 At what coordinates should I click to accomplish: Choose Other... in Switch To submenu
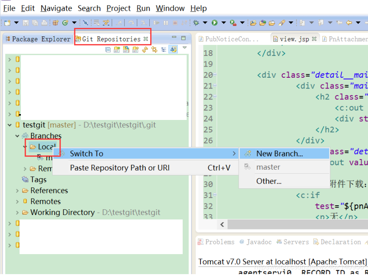pos(284,181)
